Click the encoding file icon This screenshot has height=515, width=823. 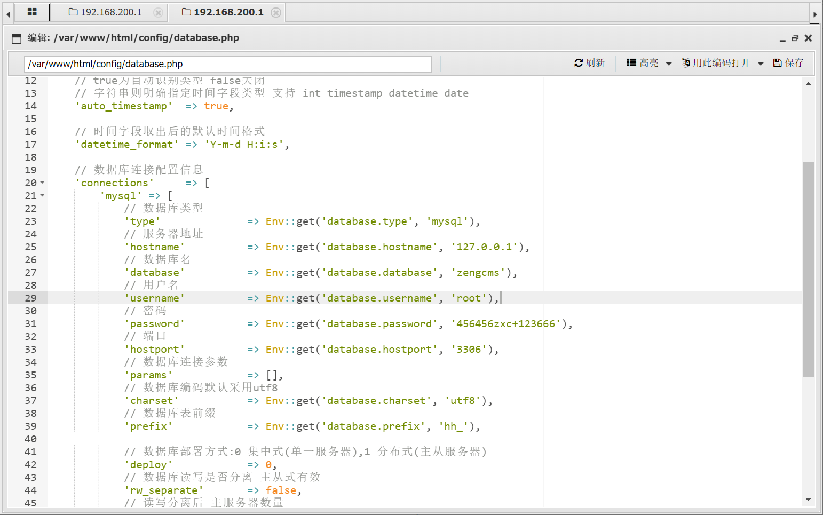686,63
